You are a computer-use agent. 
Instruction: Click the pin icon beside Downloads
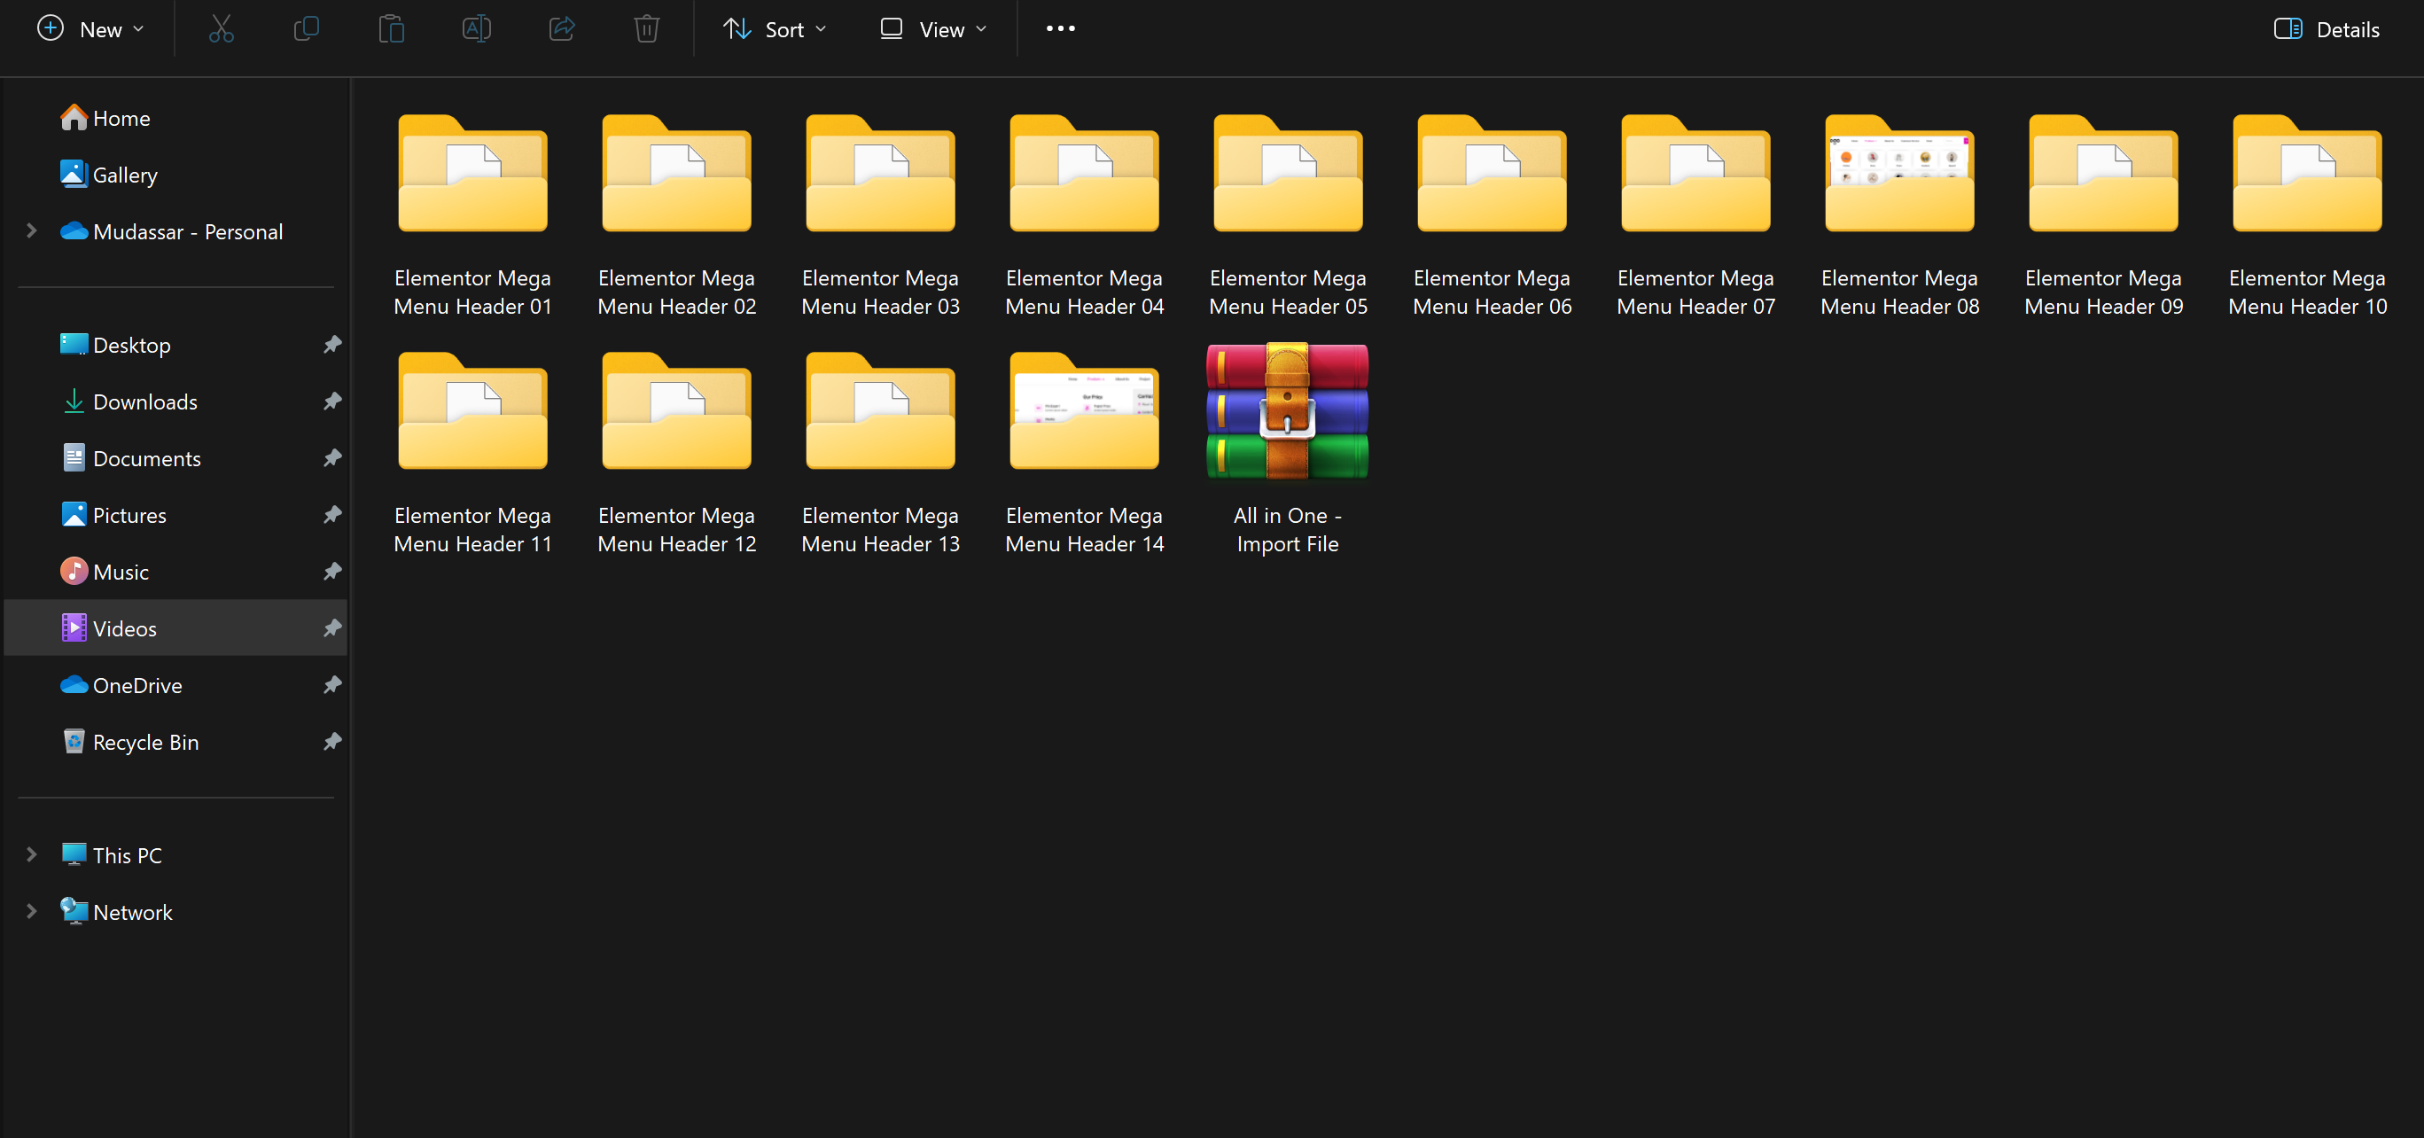coord(332,401)
